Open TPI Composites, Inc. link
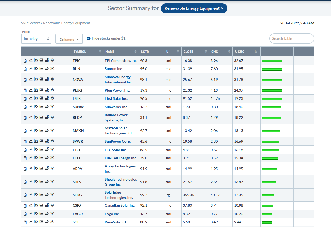The image size is (331, 227). click(x=121, y=61)
